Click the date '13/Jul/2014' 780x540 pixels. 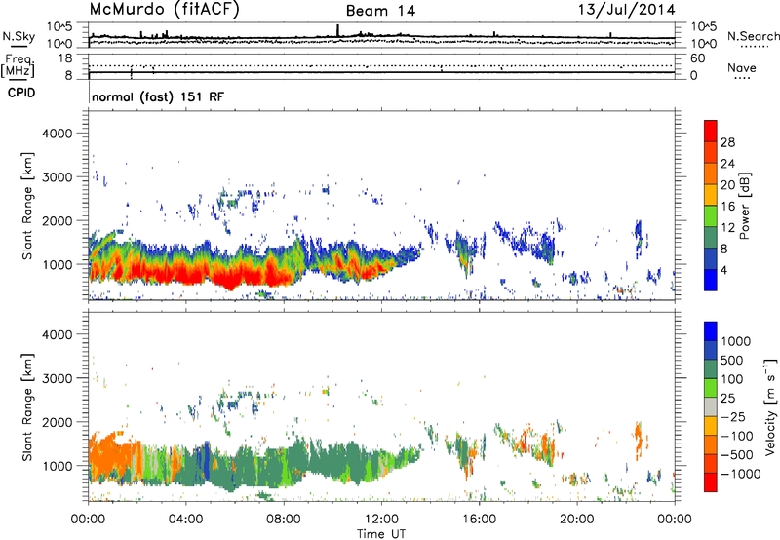[x=626, y=10]
